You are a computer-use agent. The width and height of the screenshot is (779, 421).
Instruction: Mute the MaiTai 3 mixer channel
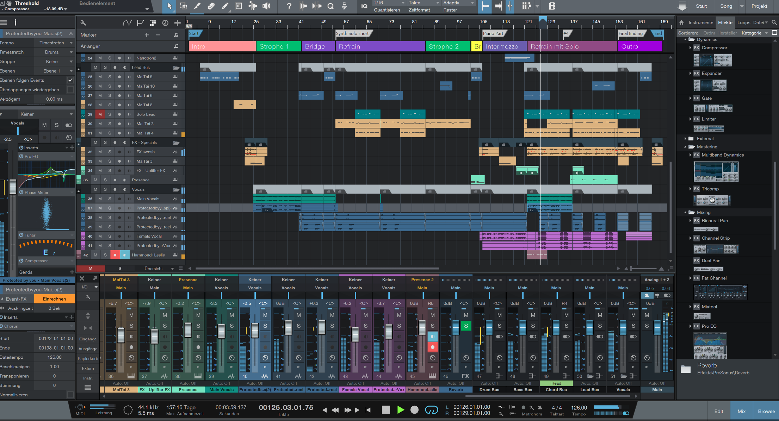tap(131, 315)
